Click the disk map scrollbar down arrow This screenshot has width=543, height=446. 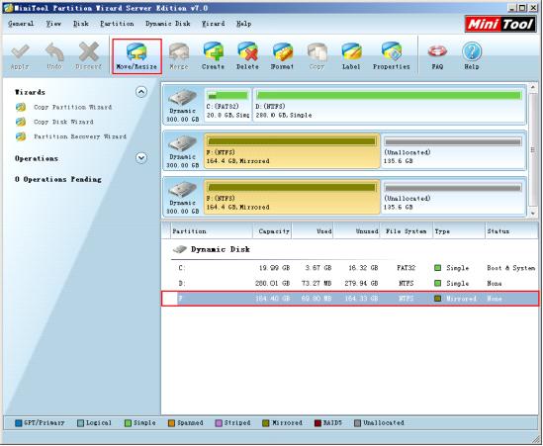533,214
